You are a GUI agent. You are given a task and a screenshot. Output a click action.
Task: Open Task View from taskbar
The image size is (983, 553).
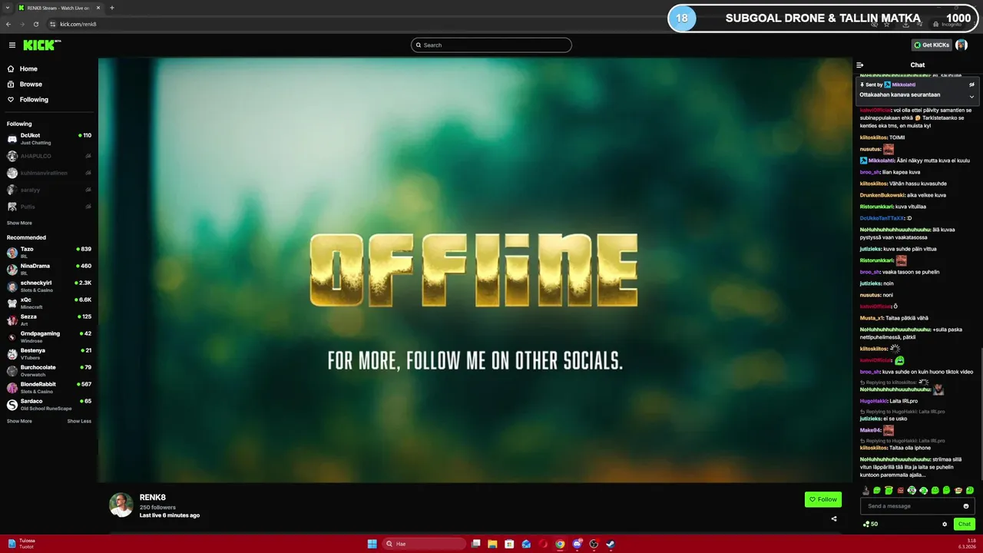[x=476, y=544]
